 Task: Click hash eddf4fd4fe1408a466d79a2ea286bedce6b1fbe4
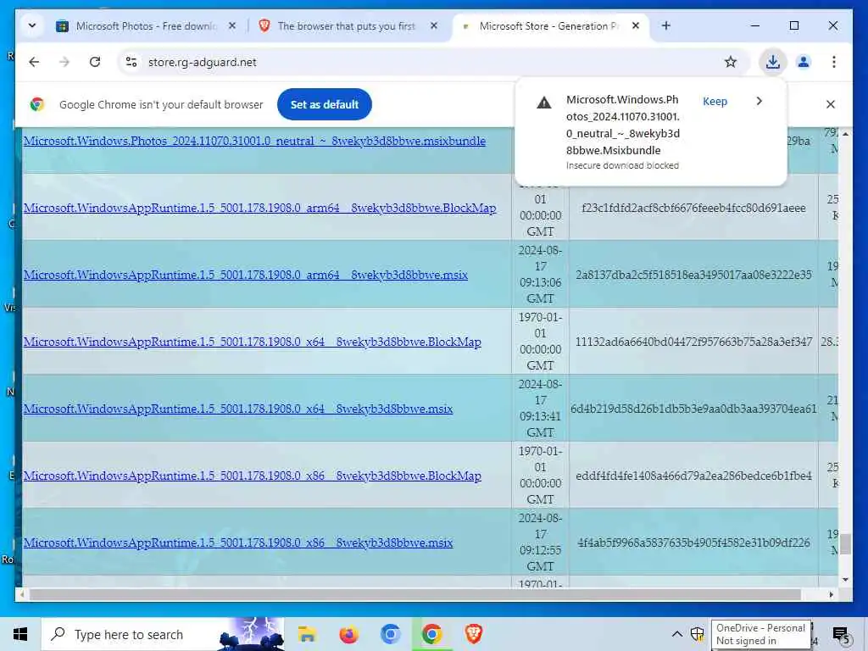coord(693,476)
